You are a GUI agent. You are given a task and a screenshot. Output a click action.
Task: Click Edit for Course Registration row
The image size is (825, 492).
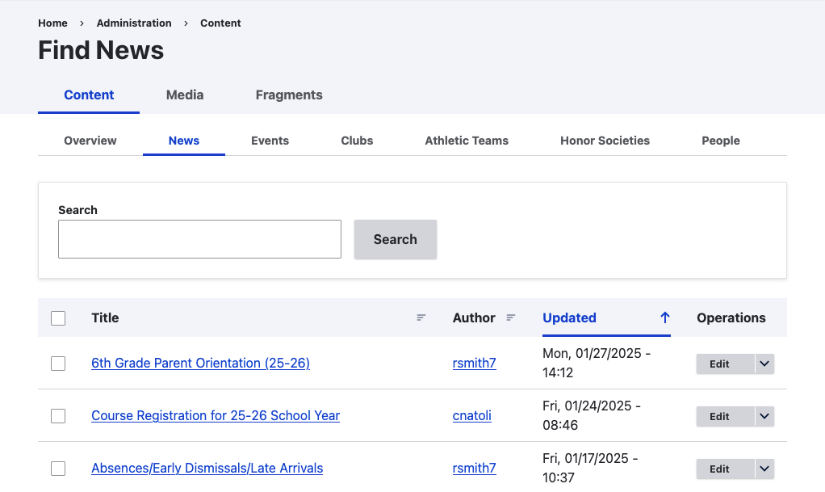coord(725,417)
